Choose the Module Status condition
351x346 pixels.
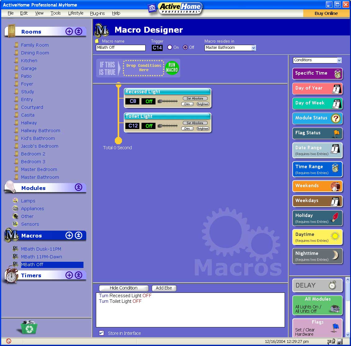(x=317, y=118)
